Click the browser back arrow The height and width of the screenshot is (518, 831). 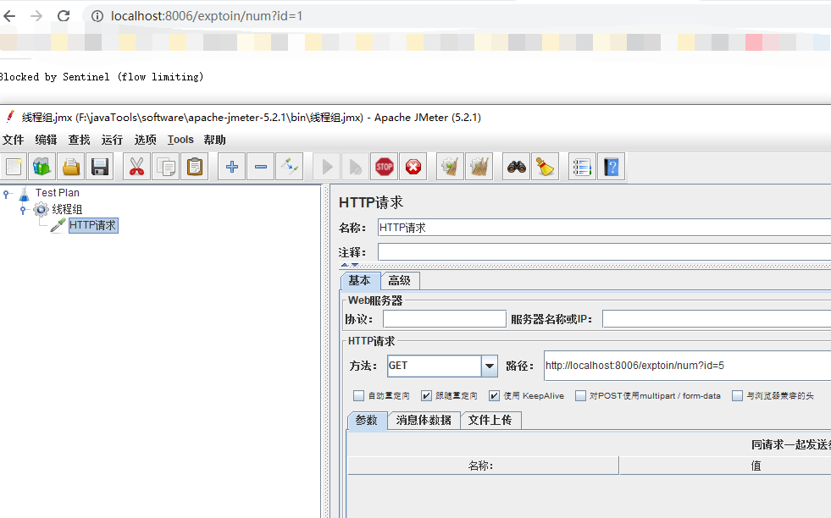(x=9, y=16)
